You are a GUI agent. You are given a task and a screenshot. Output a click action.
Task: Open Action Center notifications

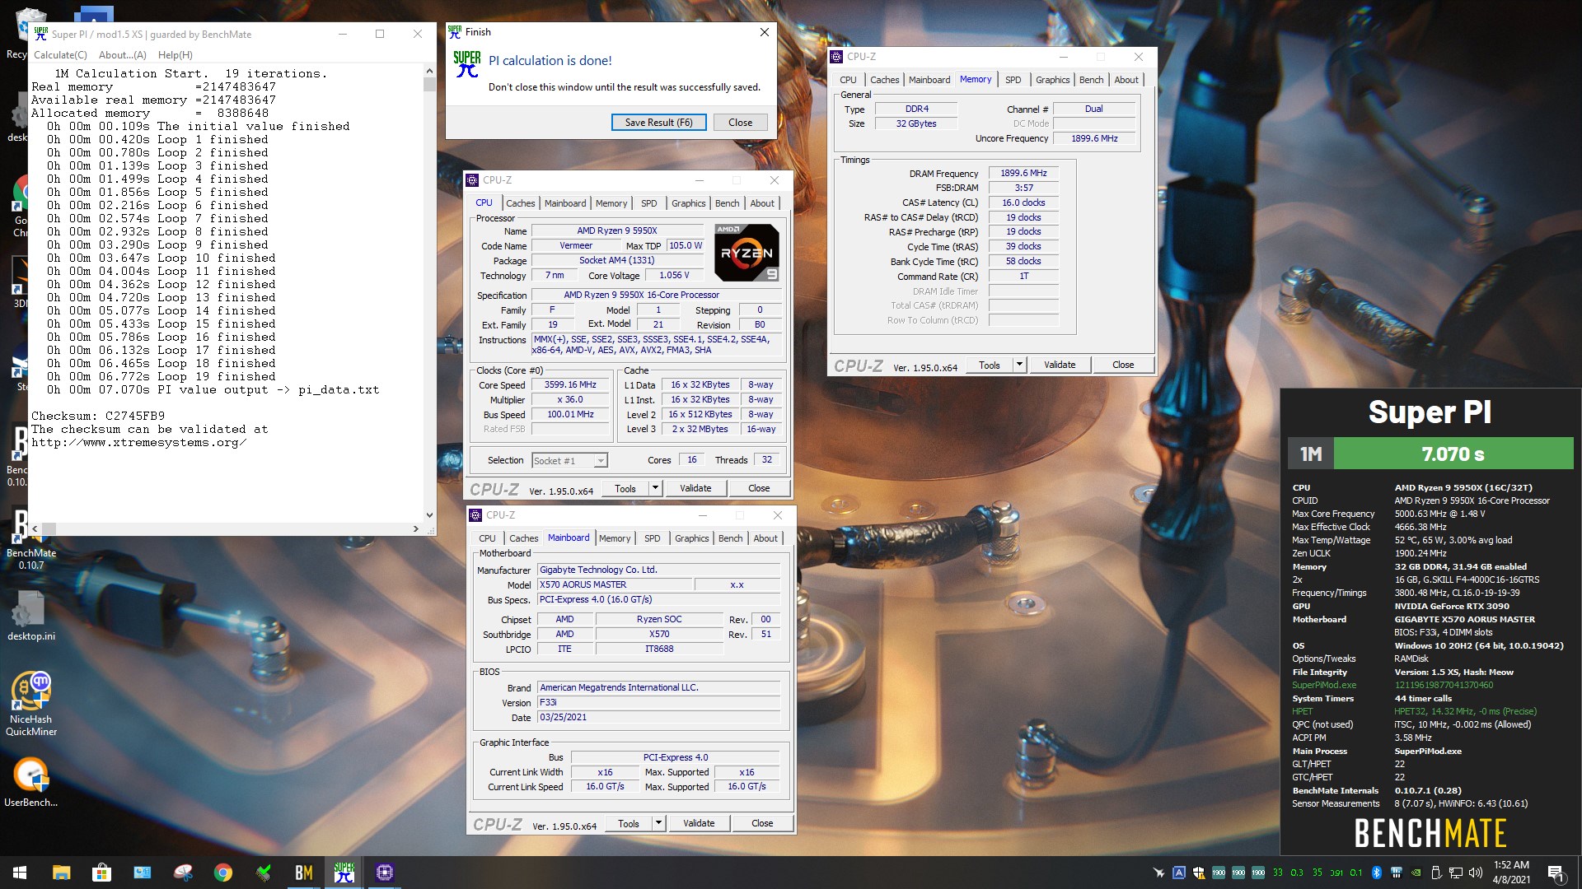[1556, 873]
